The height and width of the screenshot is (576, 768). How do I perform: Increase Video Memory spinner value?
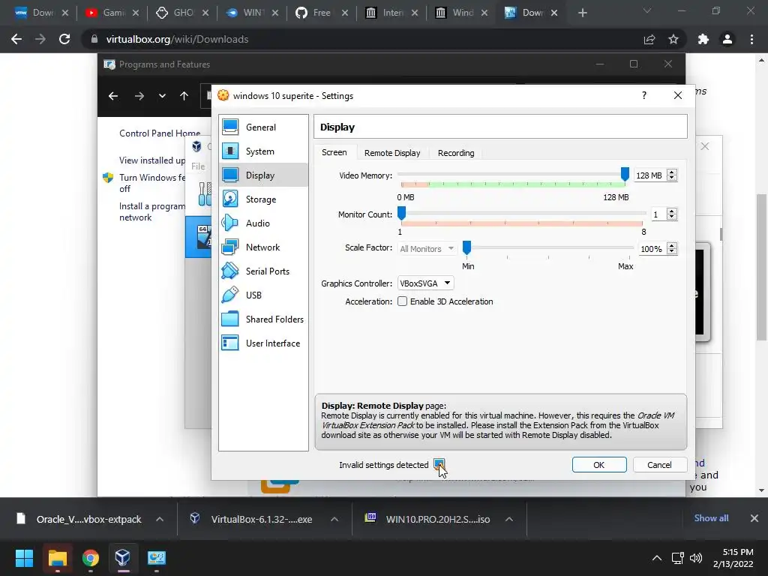(672, 172)
